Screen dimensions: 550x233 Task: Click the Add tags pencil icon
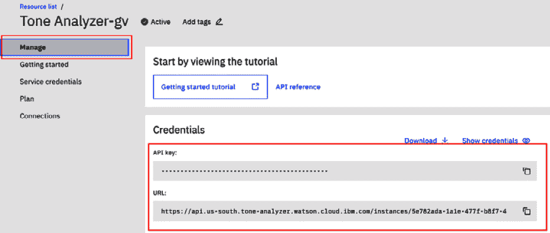tap(219, 22)
